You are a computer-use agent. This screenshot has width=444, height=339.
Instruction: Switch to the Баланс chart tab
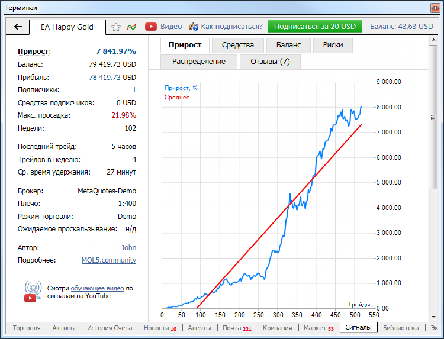(288, 45)
